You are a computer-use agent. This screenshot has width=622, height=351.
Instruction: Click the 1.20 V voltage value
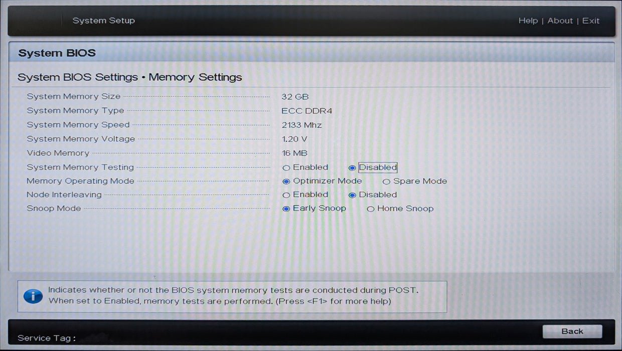pos(294,139)
